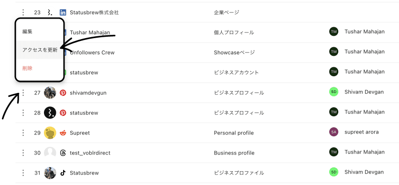Viewport: 399px width, 185px height.
Task: Click shivamdevgun's profile picture thumbnail
Action: (50, 92)
